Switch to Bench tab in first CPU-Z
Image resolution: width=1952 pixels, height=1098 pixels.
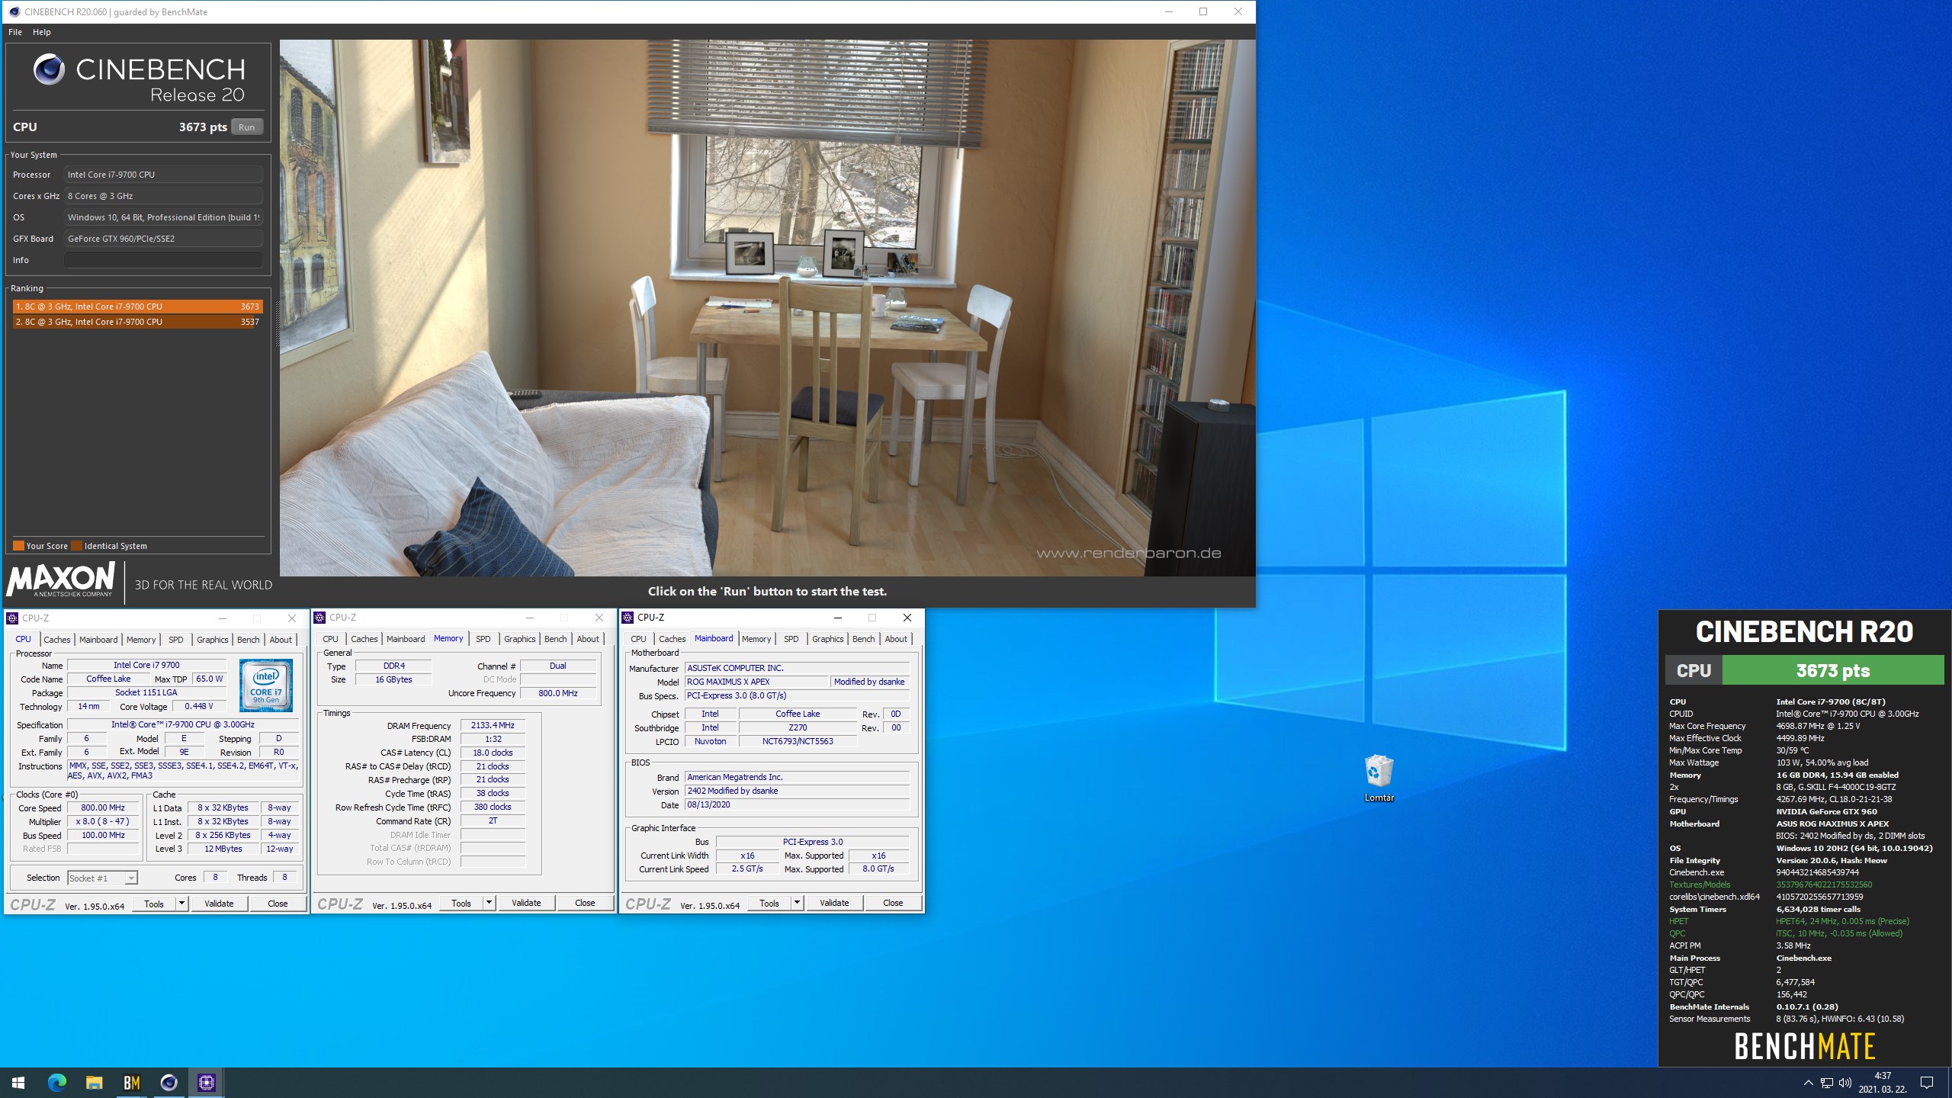(248, 640)
